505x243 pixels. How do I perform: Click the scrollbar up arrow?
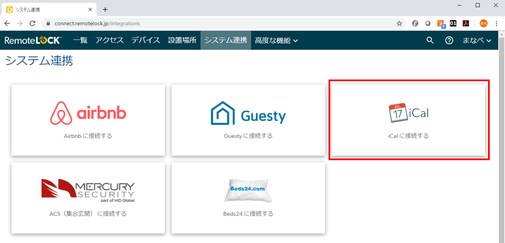[502, 34]
